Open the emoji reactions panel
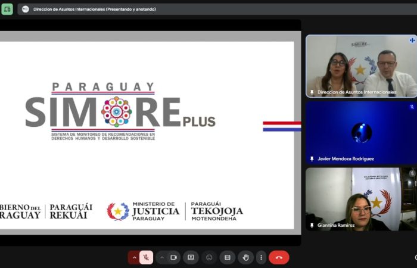This screenshot has height=268, width=417. point(209,257)
